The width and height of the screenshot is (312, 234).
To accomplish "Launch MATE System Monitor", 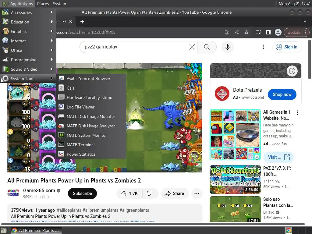I will [91, 135].
